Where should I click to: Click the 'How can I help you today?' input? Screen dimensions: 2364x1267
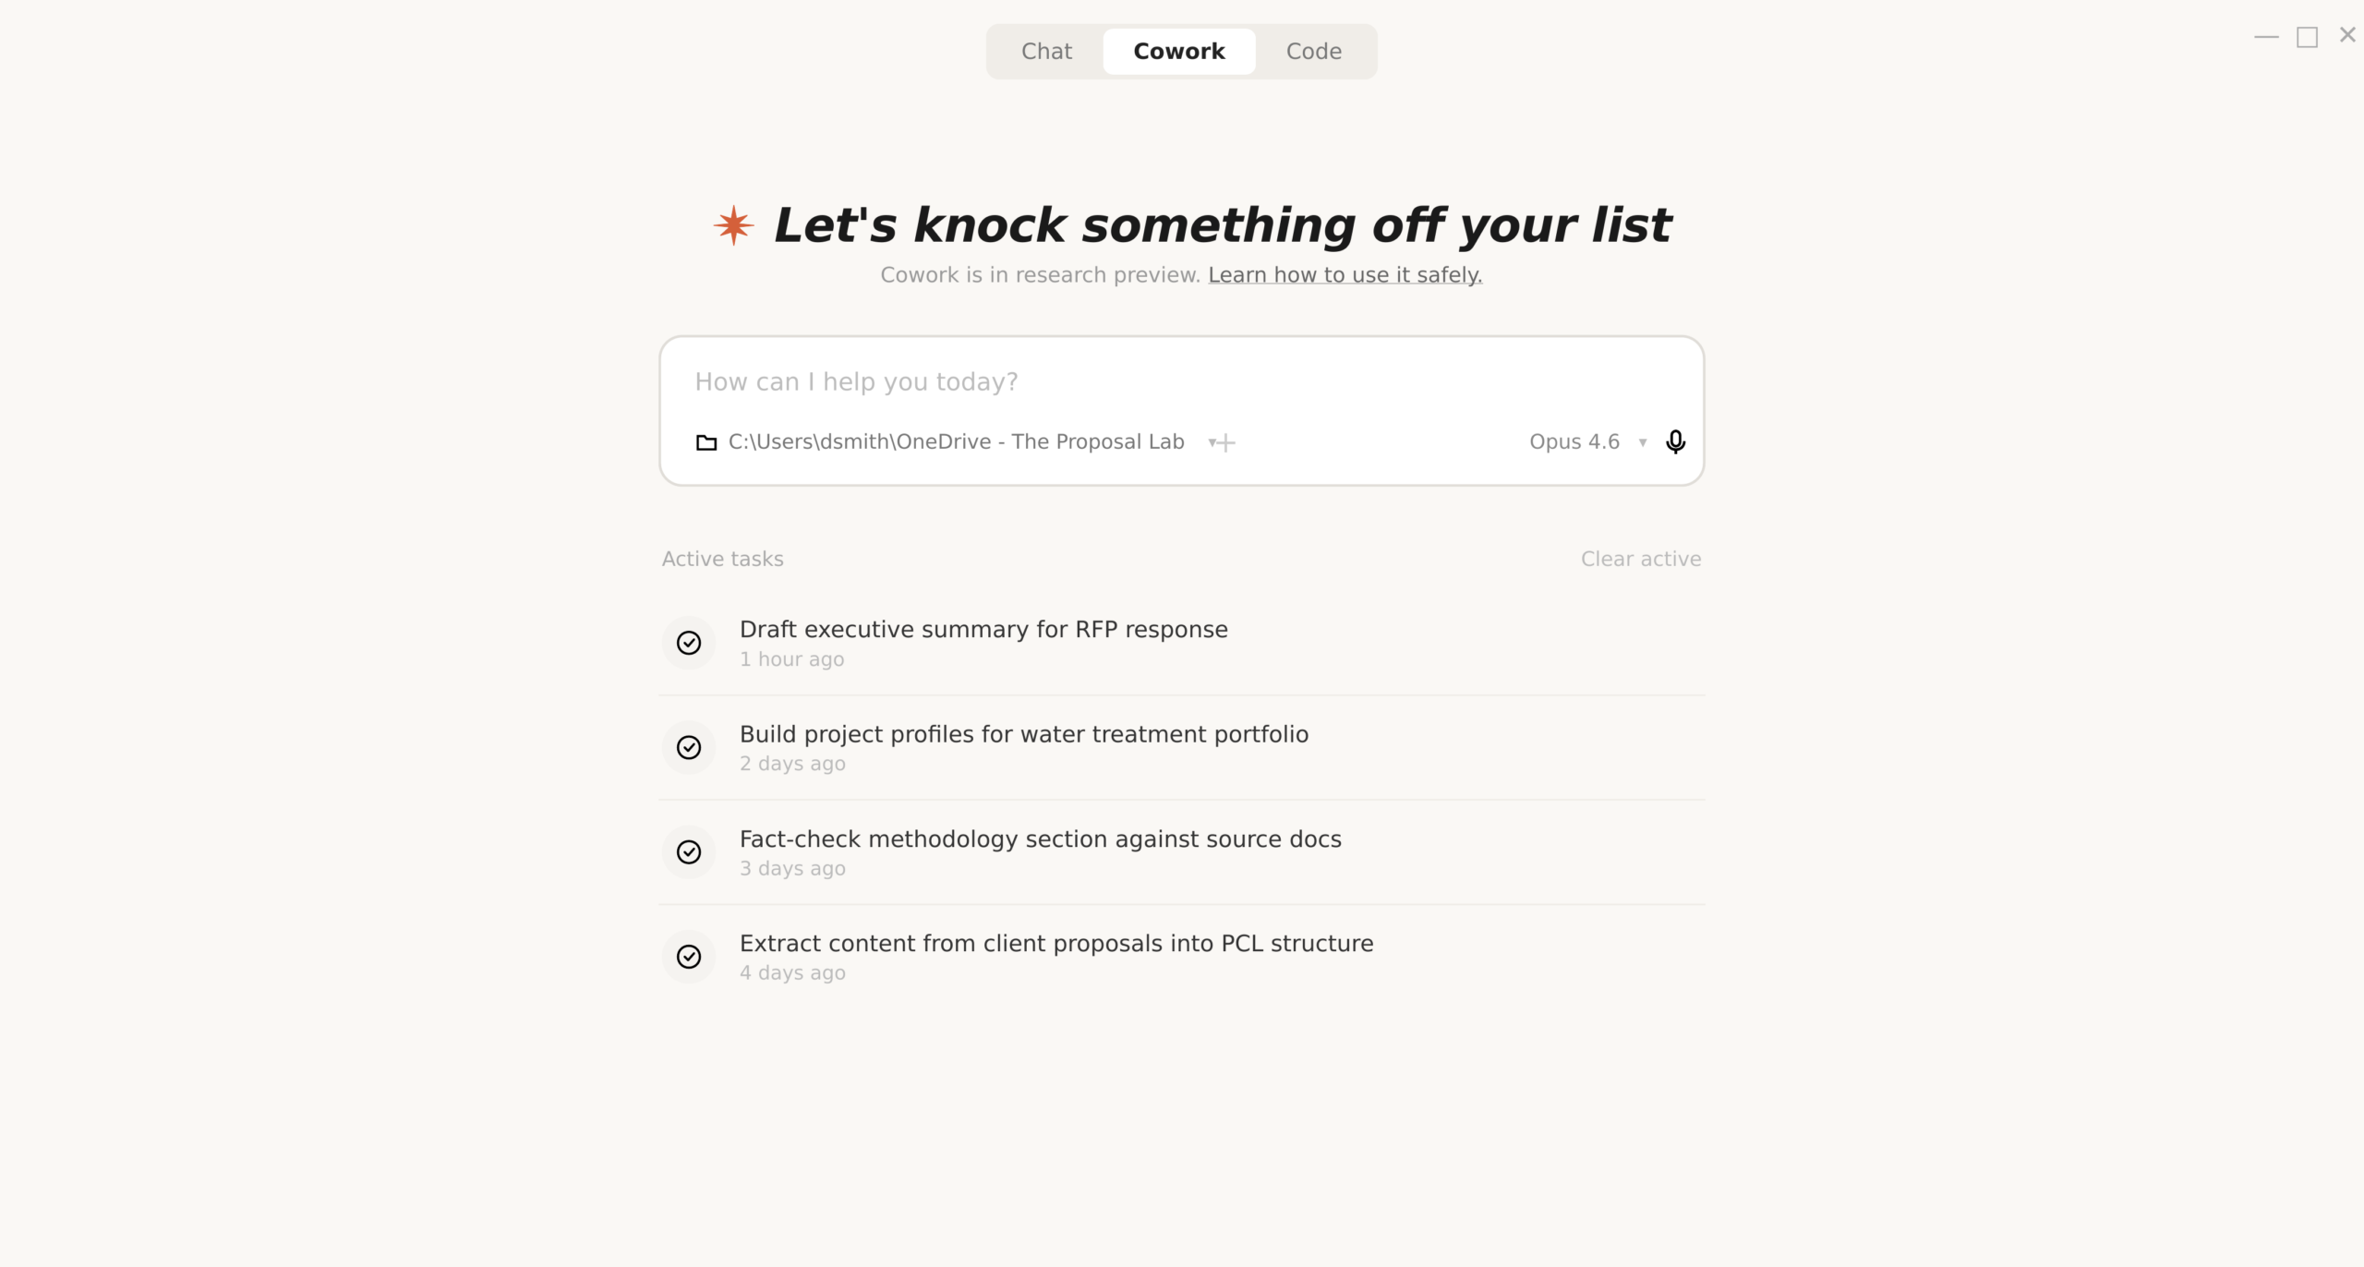click(1108, 382)
